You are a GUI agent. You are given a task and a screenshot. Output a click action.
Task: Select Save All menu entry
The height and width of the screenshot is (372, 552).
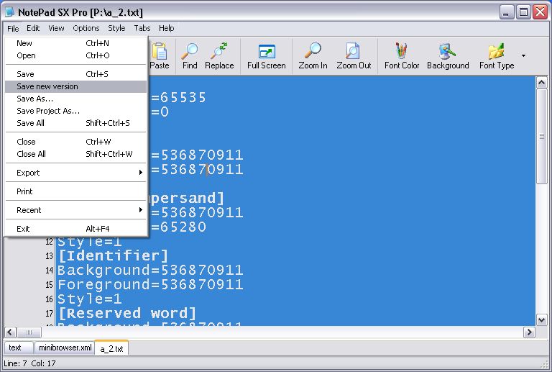point(75,123)
